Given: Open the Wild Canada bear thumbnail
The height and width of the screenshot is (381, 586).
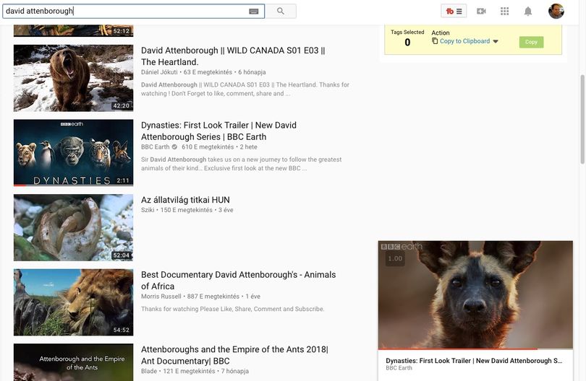Looking at the screenshot, I should coord(73,78).
